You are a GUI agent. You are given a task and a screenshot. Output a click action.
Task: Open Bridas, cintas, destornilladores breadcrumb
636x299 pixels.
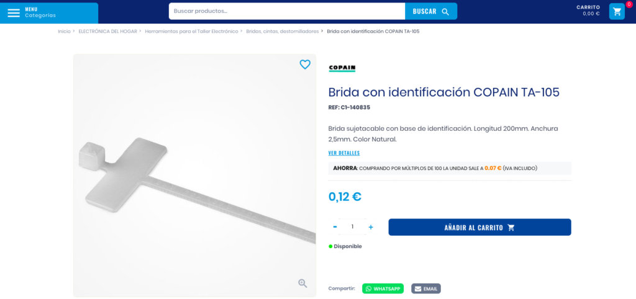click(x=283, y=31)
